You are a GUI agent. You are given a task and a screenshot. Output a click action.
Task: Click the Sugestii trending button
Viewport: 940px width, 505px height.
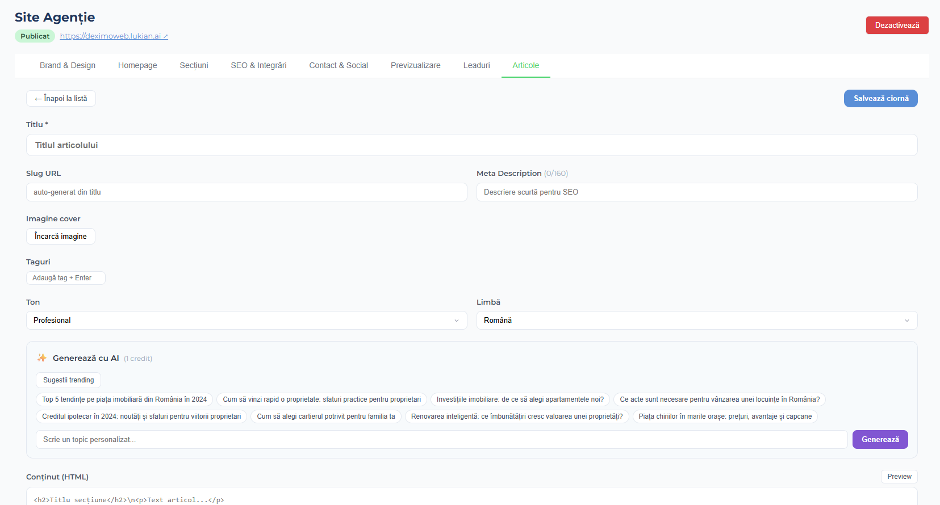68,380
